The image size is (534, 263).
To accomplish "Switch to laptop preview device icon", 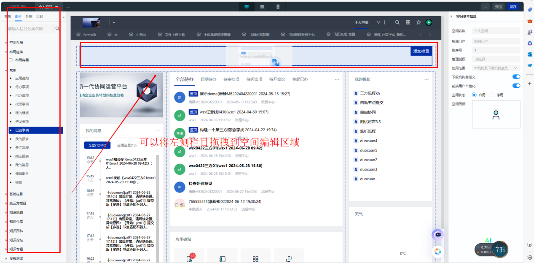I will (262, 7).
